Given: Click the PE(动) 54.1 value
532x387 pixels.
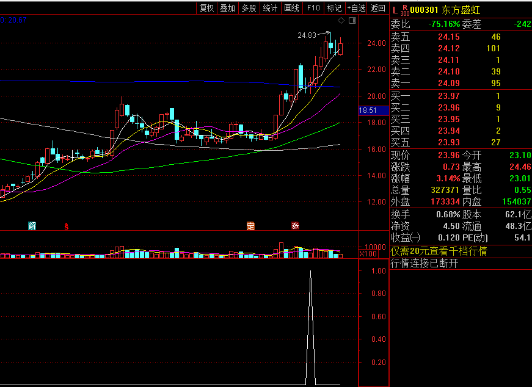Looking at the screenshot, I should point(523,238).
